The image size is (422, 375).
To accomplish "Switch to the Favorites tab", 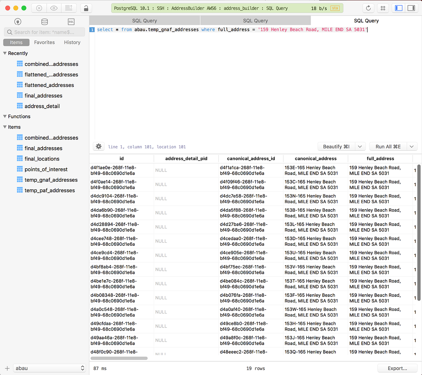I will coord(44,42).
